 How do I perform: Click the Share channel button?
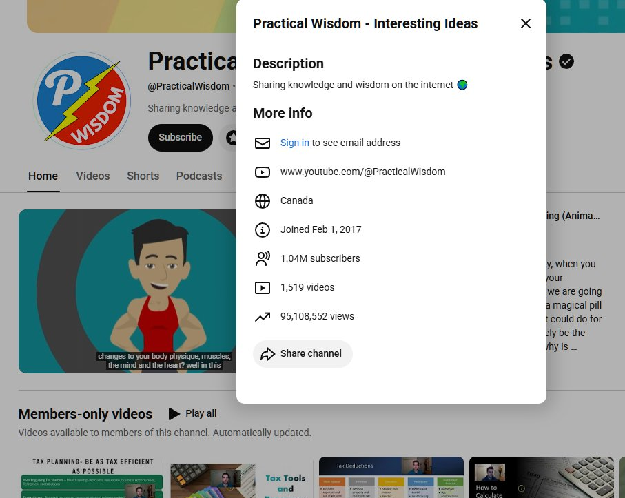[x=303, y=354]
